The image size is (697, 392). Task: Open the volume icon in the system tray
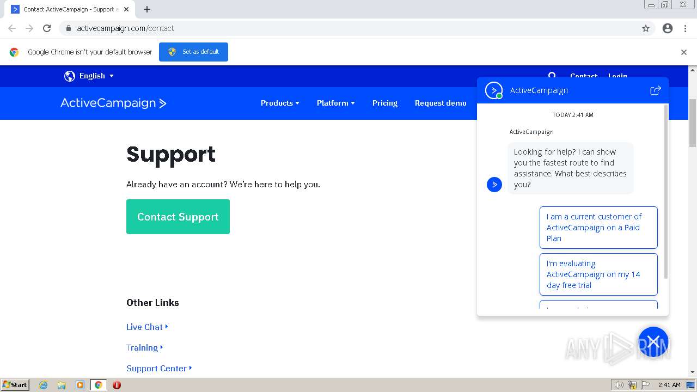point(619,385)
